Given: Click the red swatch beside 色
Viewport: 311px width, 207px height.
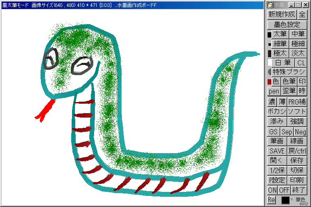Looking at the screenshot, I should tap(269, 82).
